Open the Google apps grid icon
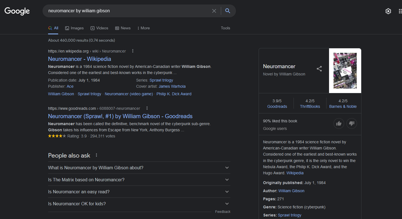This screenshot has height=219, width=402. pyautogui.click(x=400, y=11)
